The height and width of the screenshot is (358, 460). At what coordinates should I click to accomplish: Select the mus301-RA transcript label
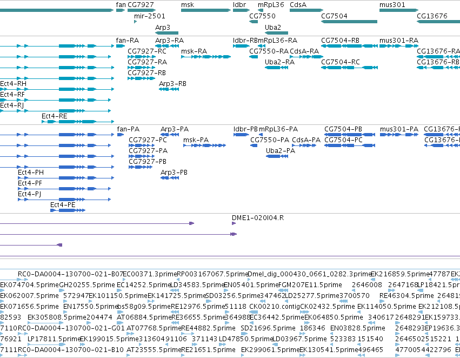pyautogui.click(x=399, y=40)
